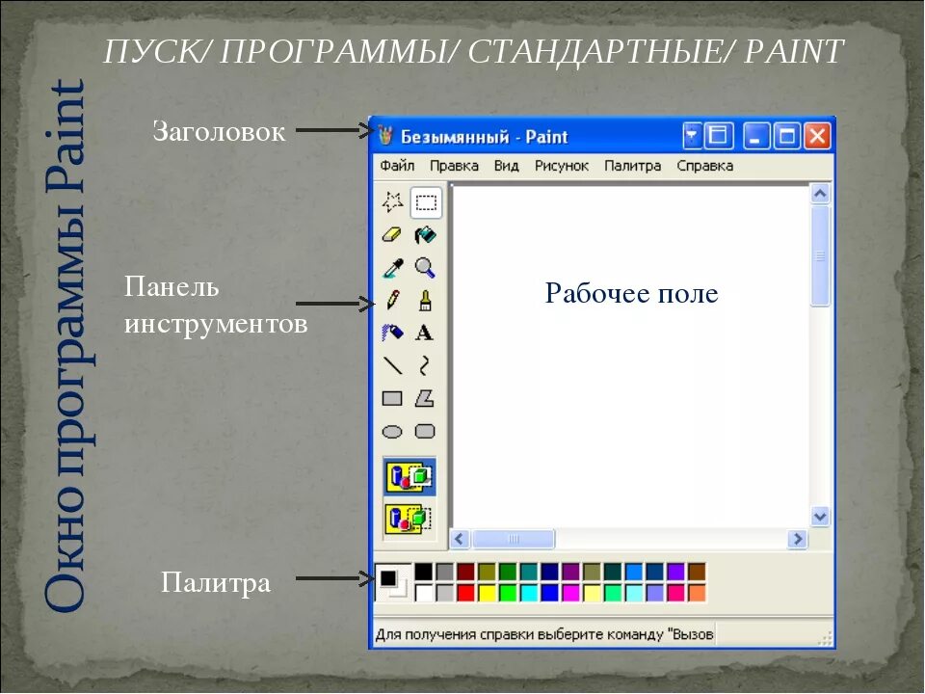Pick the brown color swatch

point(697,572)
